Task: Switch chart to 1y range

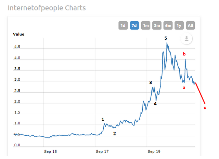Action: [x=179, y=25]
